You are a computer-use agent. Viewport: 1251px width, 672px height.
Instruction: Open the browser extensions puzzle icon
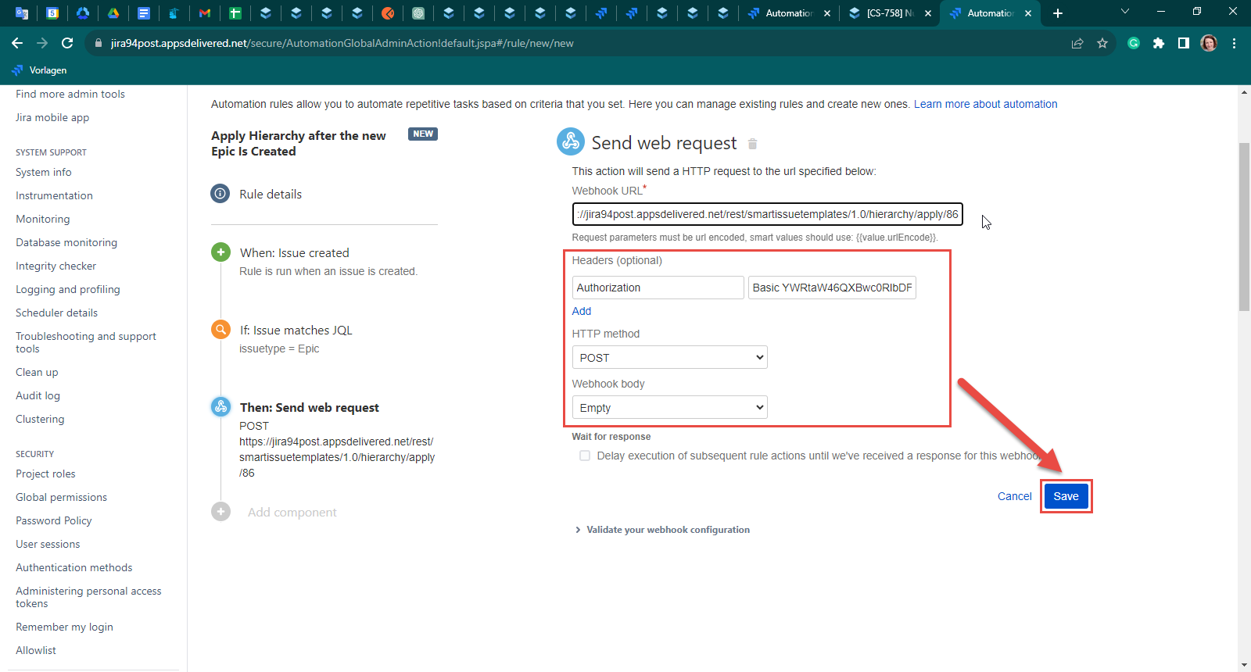1159,43
